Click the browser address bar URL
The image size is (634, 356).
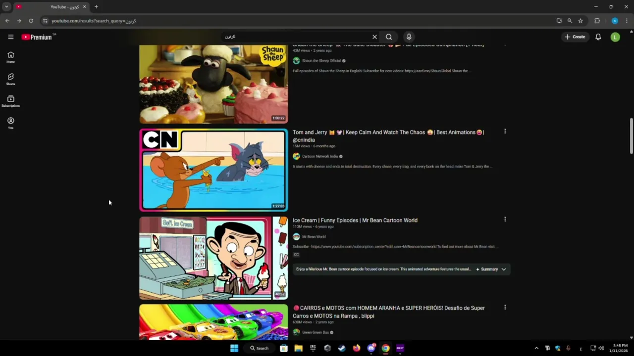(x=94, y=21)
